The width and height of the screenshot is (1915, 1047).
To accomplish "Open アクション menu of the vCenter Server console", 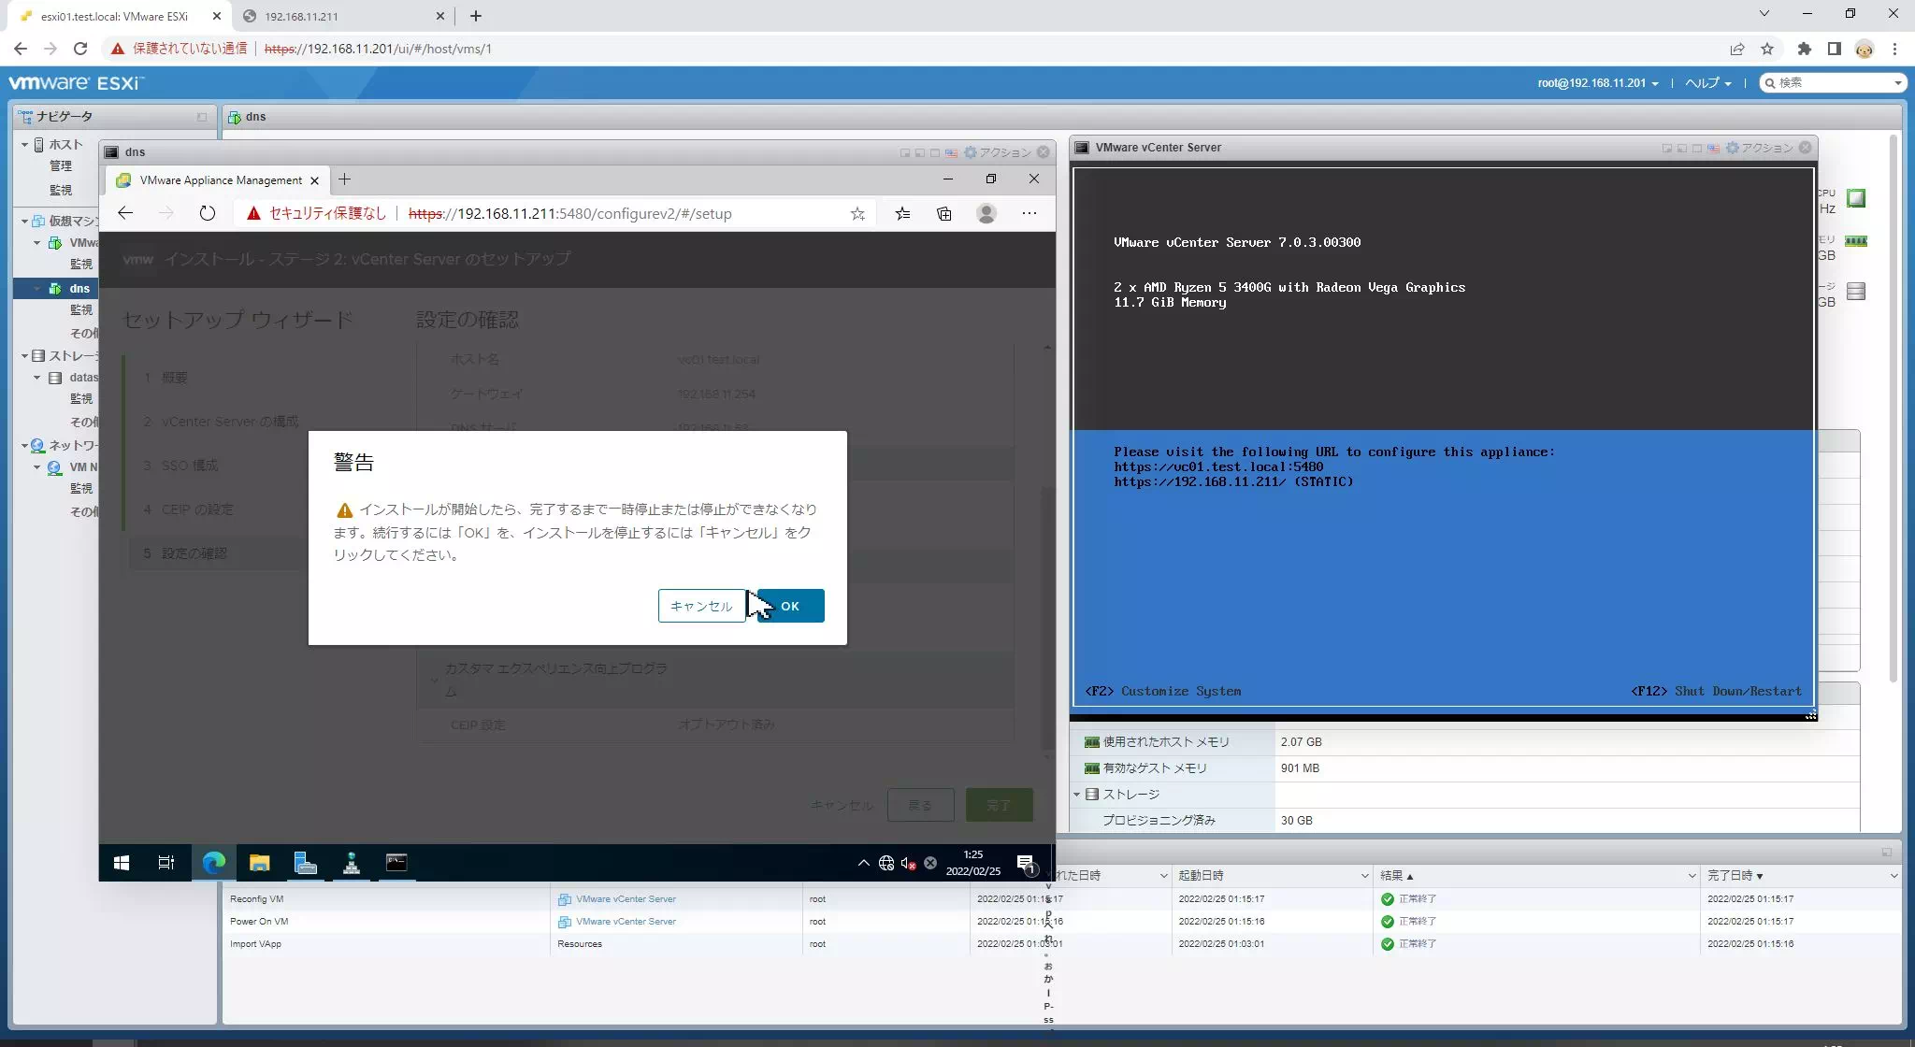I will 1760,148.
